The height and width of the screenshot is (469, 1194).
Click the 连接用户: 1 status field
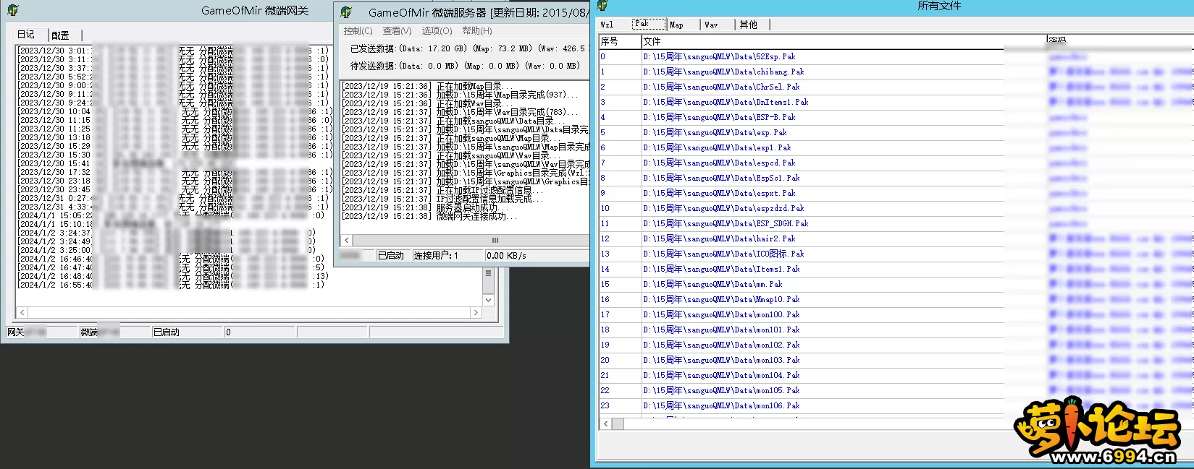pyautogui.click(x=447, y=255)
